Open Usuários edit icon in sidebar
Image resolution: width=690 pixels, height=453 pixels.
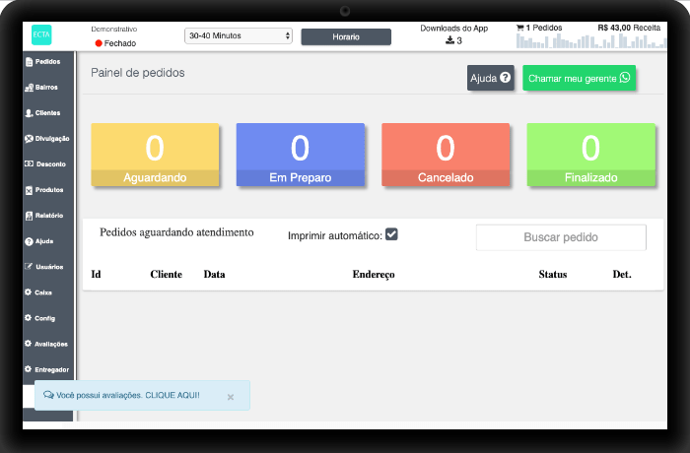(x=29, y=266)
